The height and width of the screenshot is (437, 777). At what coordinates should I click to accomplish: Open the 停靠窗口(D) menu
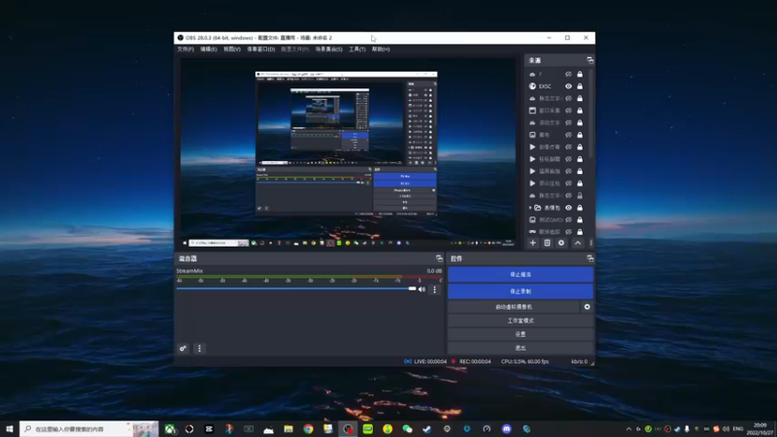(x=261, y=50)
